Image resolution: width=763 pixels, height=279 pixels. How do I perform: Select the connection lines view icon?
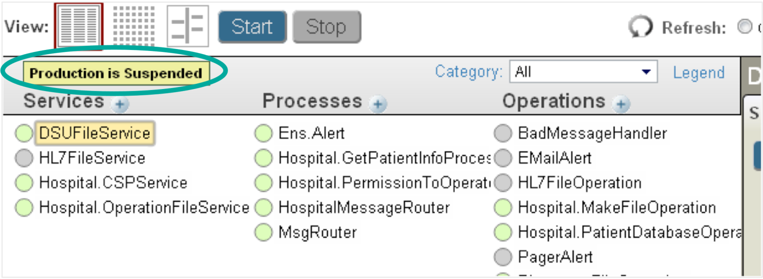pos(188,26)
